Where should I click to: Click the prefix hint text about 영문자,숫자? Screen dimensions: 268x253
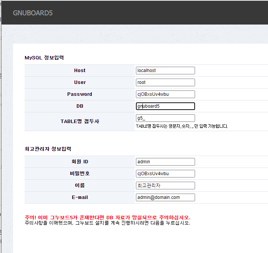[x=182, y=126]
